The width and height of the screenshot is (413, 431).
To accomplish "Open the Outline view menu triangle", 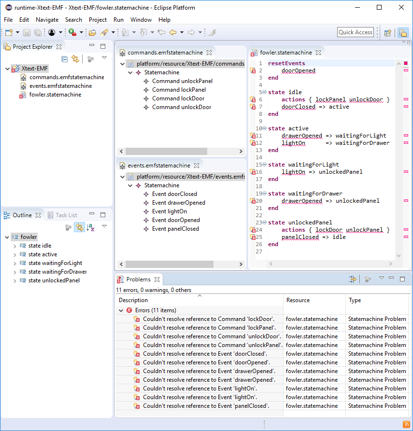I will [x=104, y=226].
